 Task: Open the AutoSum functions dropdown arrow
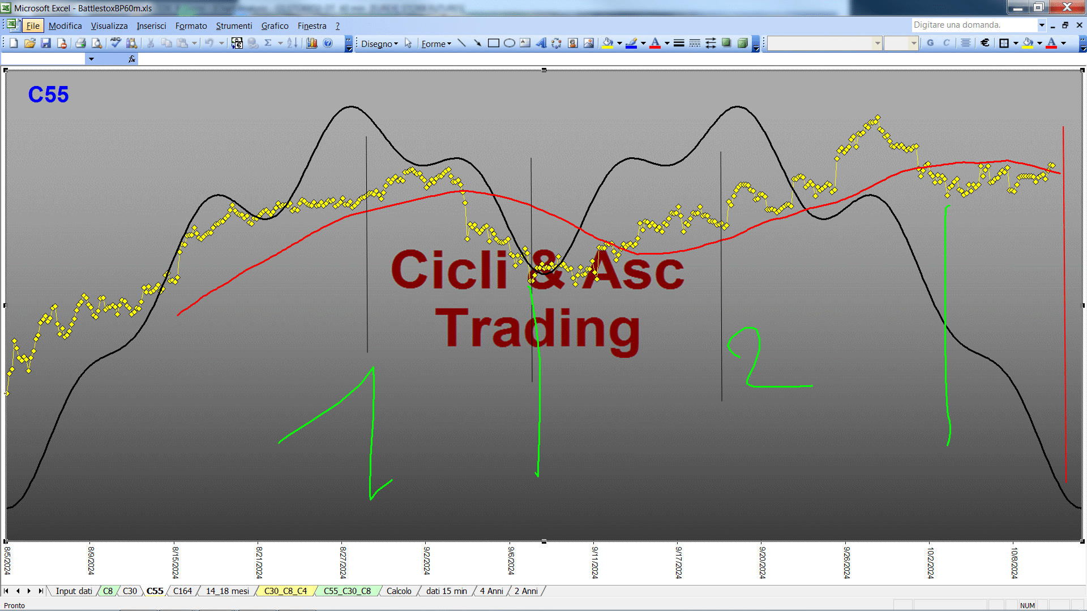pos(280,43)
